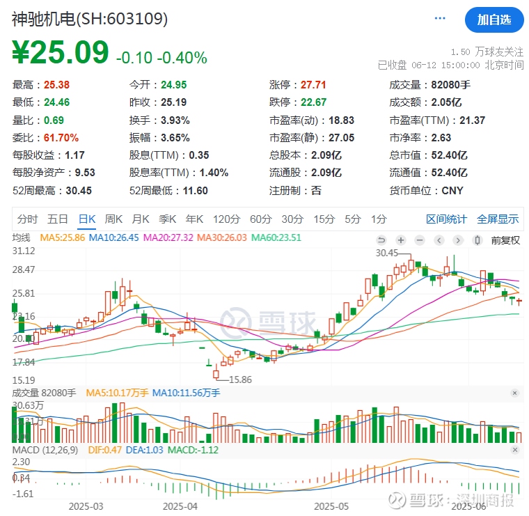Select the 月K monthly candlestick tab

(141, 219)
